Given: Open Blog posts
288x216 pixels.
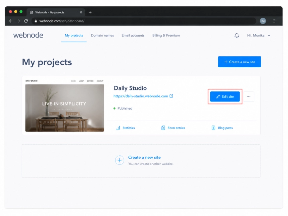Looking at the screenshot, I should point(222,128).
